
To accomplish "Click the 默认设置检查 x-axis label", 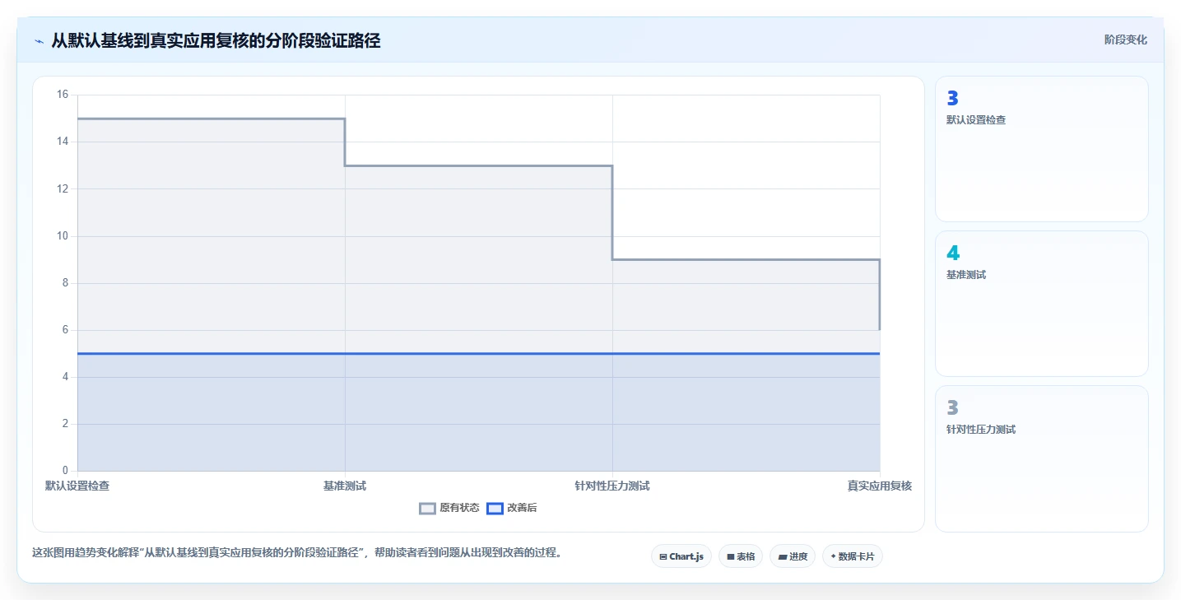I will click(77, 486).
